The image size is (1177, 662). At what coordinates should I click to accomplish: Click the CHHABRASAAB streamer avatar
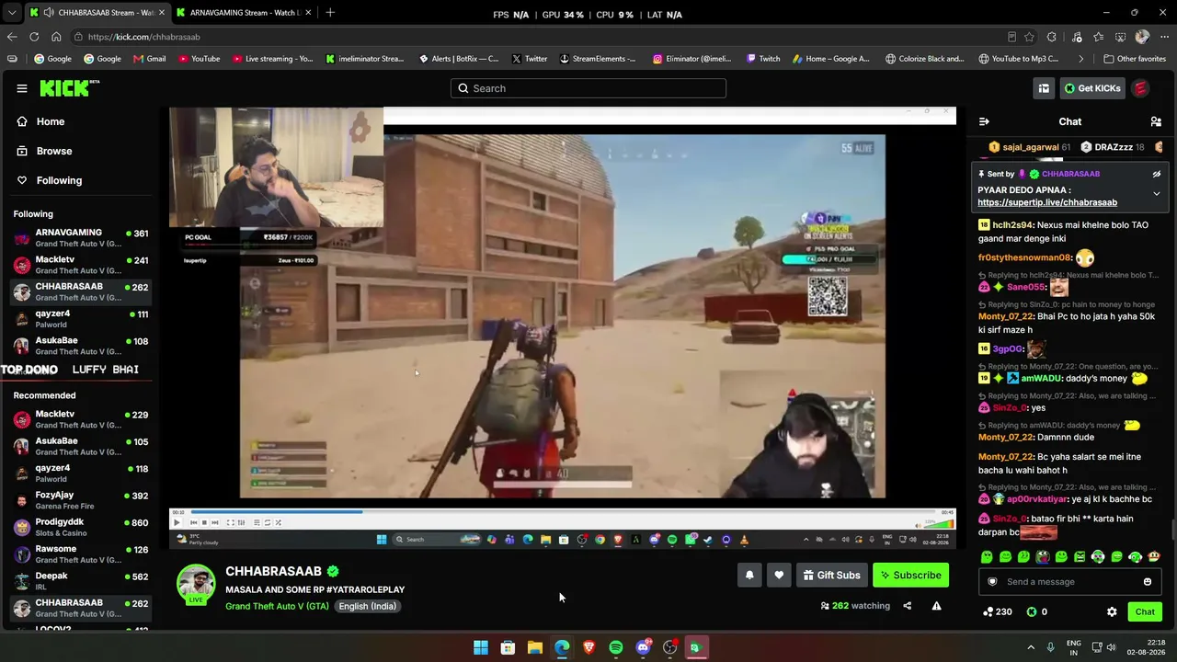[196, 586]
